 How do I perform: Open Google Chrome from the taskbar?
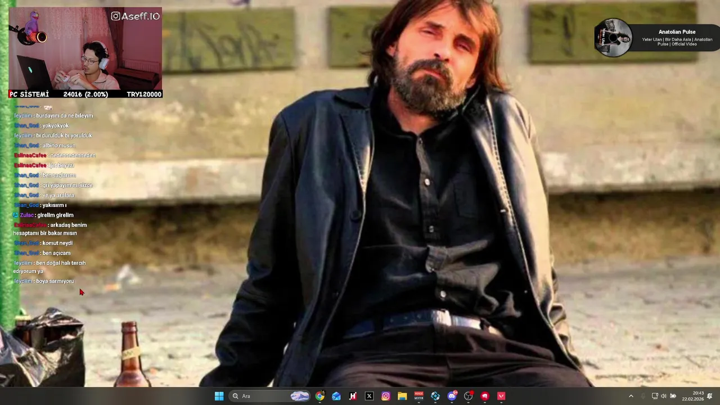pyautogui.click(x=320, y=396)
